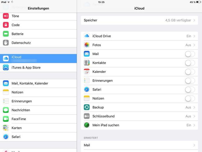202x152 pixels.
Task: Tap the Kalender calendar icon
Action: (x=87, y=72)
